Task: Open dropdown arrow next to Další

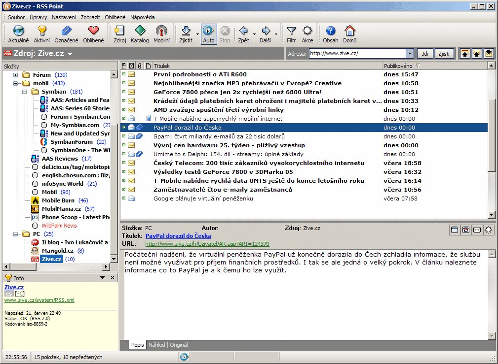Action: coord(276,34)
